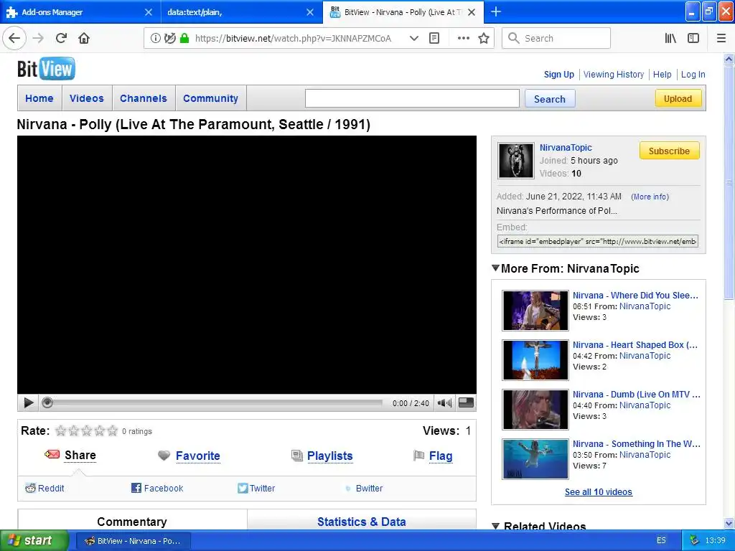
Task: Open the Videos menu item
Action: [87, 98]
